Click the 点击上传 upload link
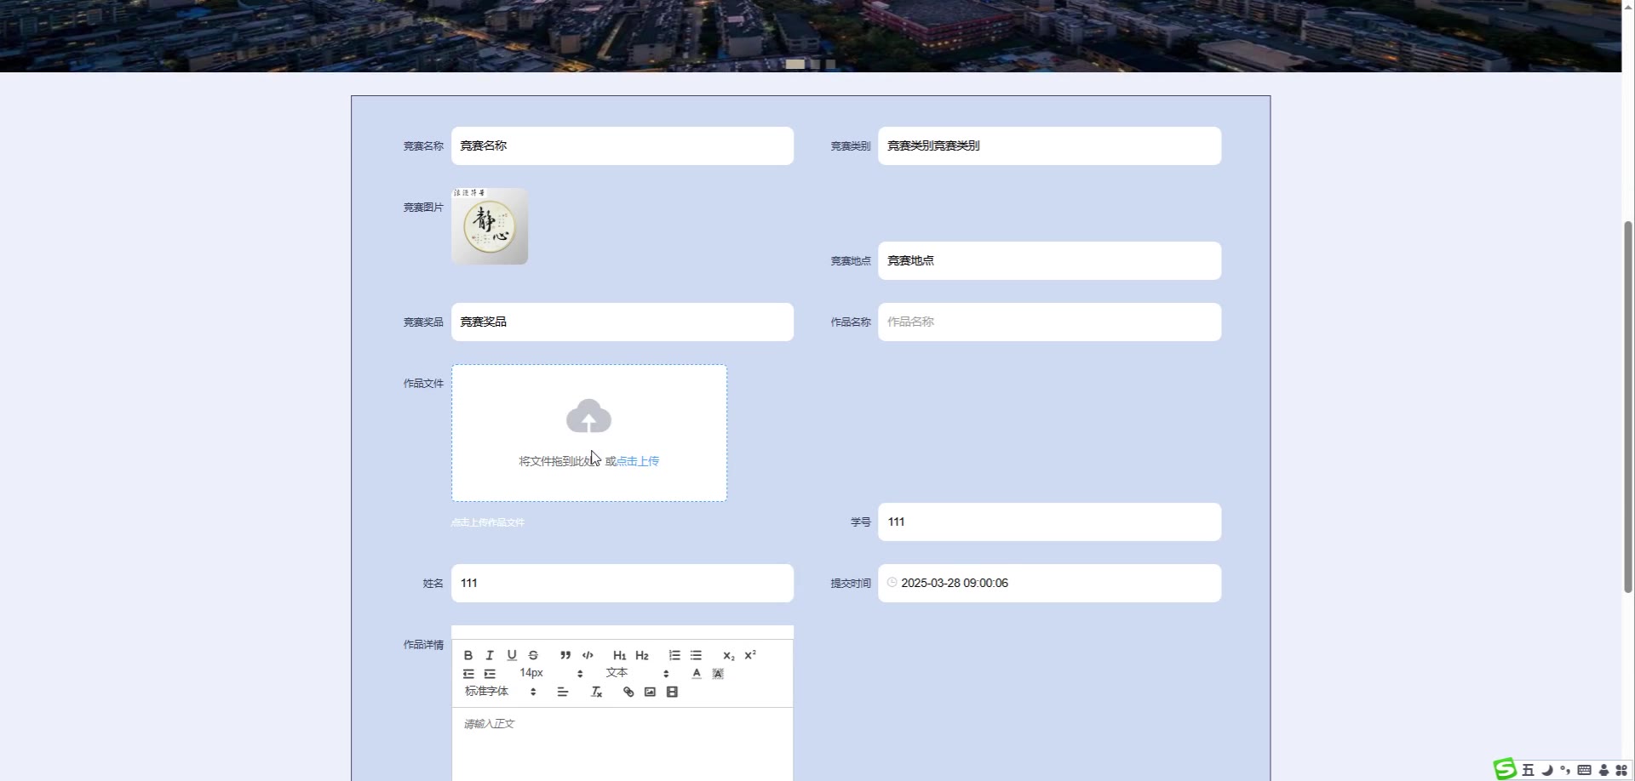Image resolution: width=1635 pixels, height=781 pixels. point(638,461)
